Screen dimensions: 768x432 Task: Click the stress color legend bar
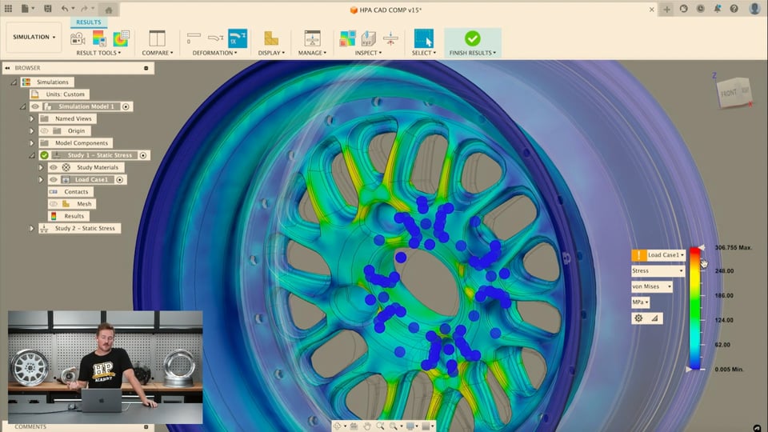tap(695, 309)
